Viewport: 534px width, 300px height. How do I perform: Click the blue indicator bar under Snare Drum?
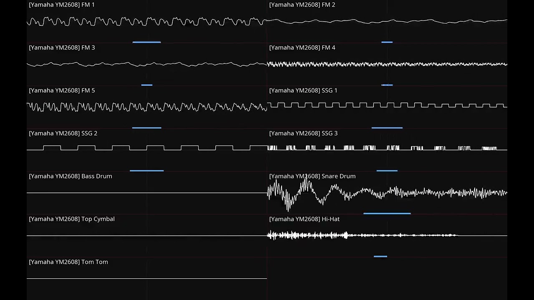tap(387, 214)
